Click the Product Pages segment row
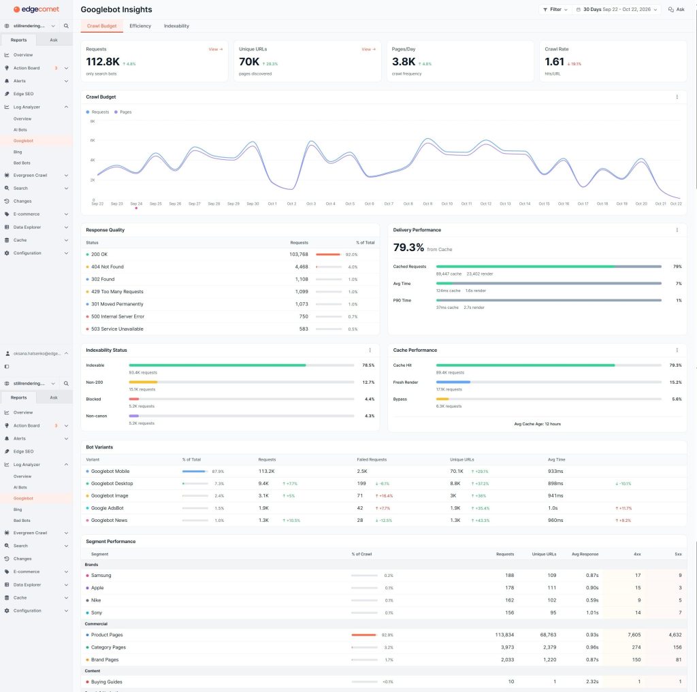The width and height of the screenshot is (697, 692). (384, 635)
